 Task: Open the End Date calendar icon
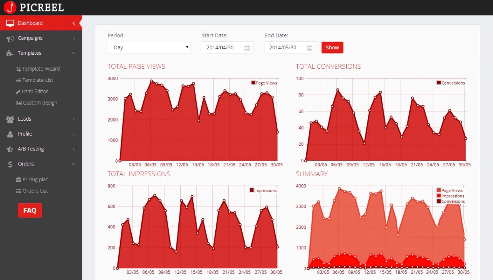point(310,48)
